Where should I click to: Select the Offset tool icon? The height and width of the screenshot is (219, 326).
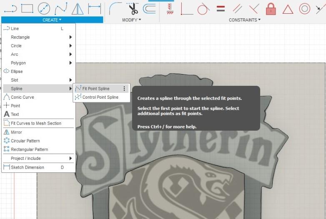[x=149, y=9]
